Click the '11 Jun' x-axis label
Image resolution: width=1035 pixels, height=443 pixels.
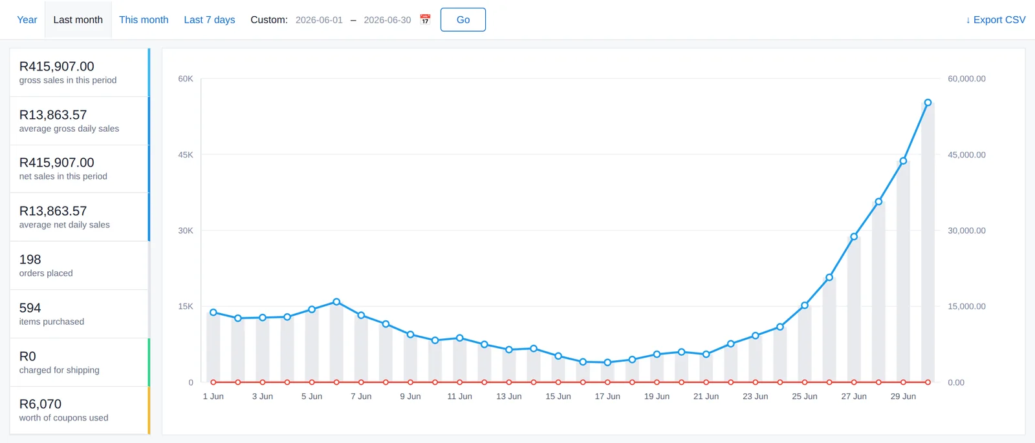coord(460,397)
